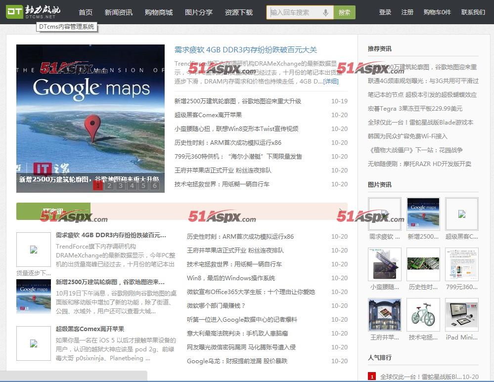Image resolution: width=494 pixels, height=382 pixels.
Task: Open ARM首次成功模拟运行x86 in top news list
Action: [228, 143]
